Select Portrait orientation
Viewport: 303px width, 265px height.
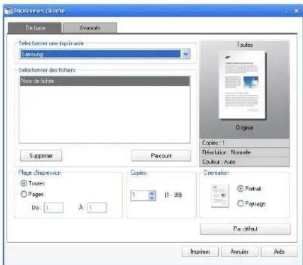pyautogui.click(x=240, y=188)
